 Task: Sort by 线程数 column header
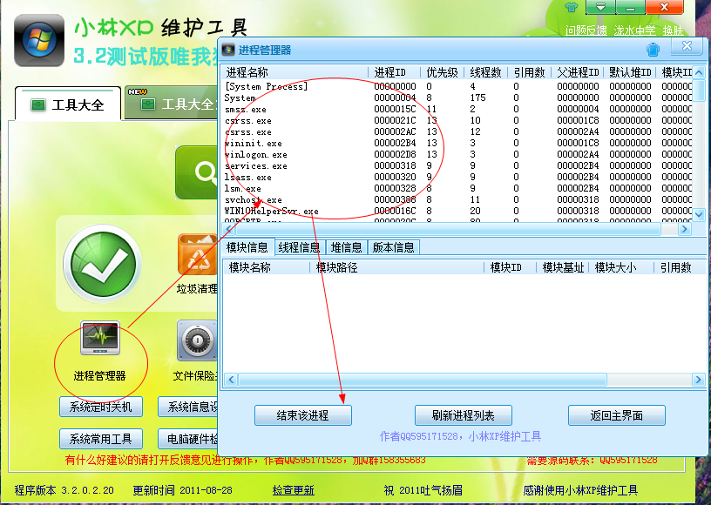pyautogui.click(x=486, y=72)
